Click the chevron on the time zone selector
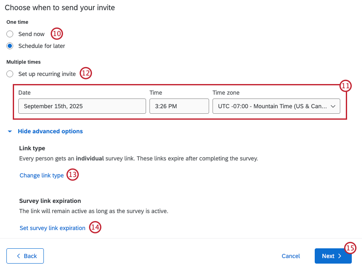 333,106
